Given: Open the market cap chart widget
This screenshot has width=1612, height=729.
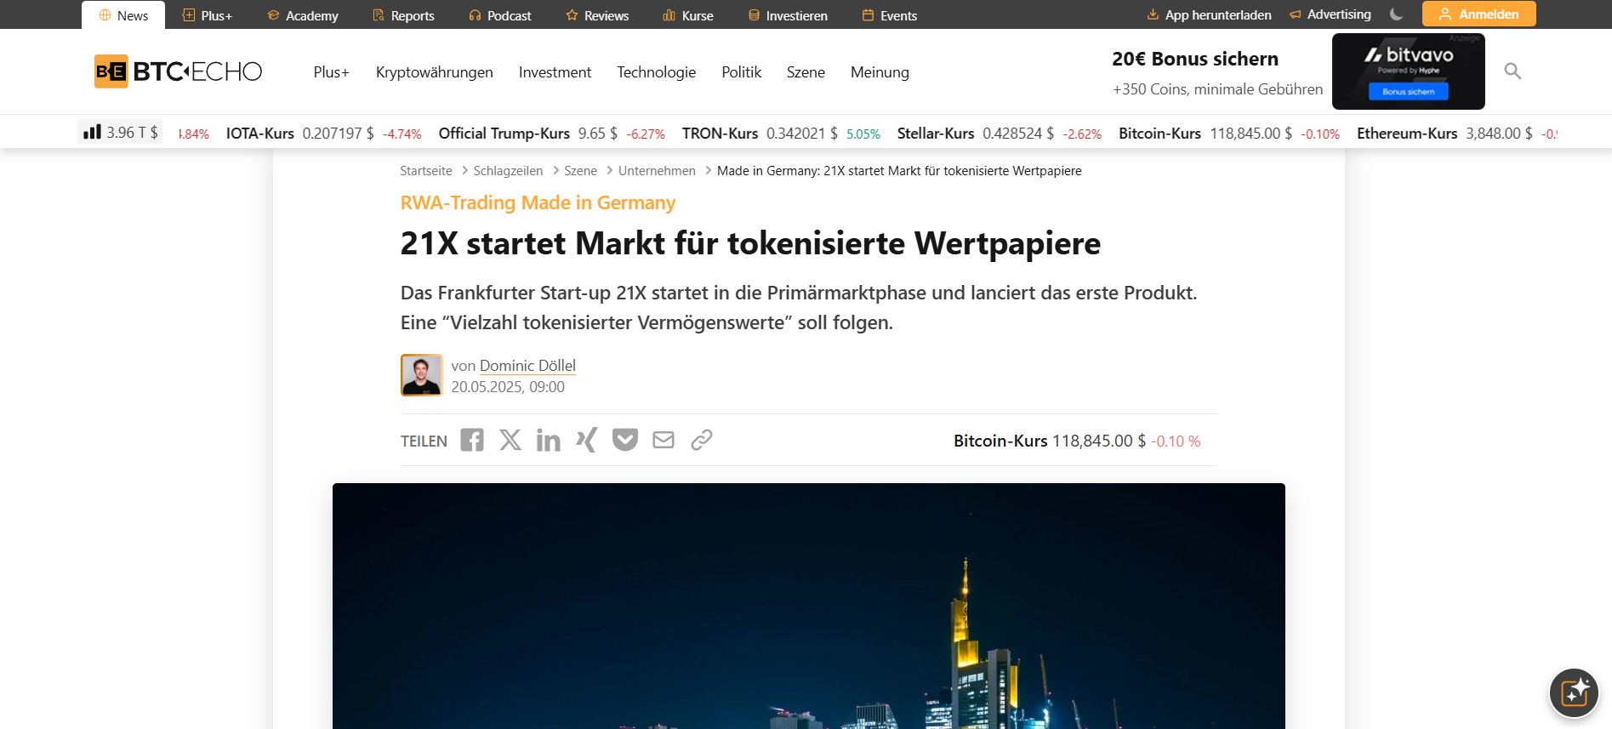Looking at the screenshot, I should pos(121,133).
